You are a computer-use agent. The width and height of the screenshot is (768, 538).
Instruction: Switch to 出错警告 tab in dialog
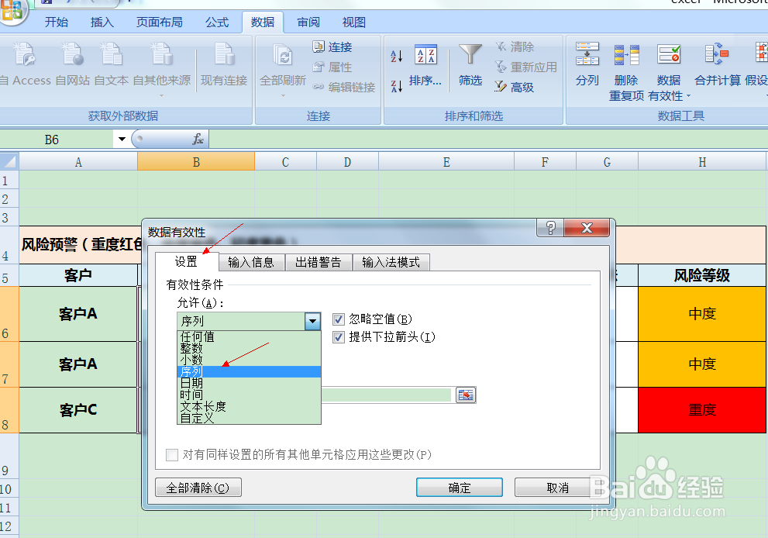[x=319, y=262]
